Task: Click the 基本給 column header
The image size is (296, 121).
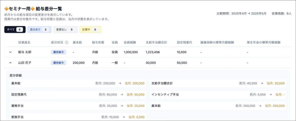Action: coord(77,42)
